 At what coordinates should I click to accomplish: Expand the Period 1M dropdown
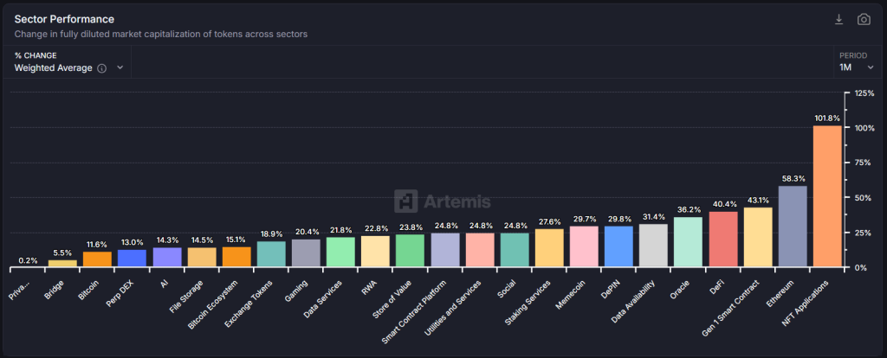[x=852, y=67]
